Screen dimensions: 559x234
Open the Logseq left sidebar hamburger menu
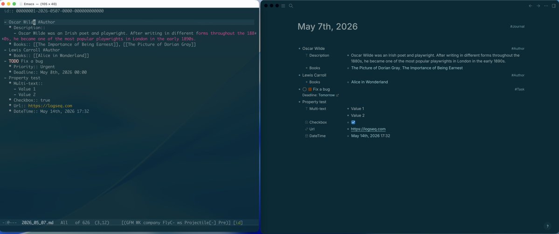[283, 6]
